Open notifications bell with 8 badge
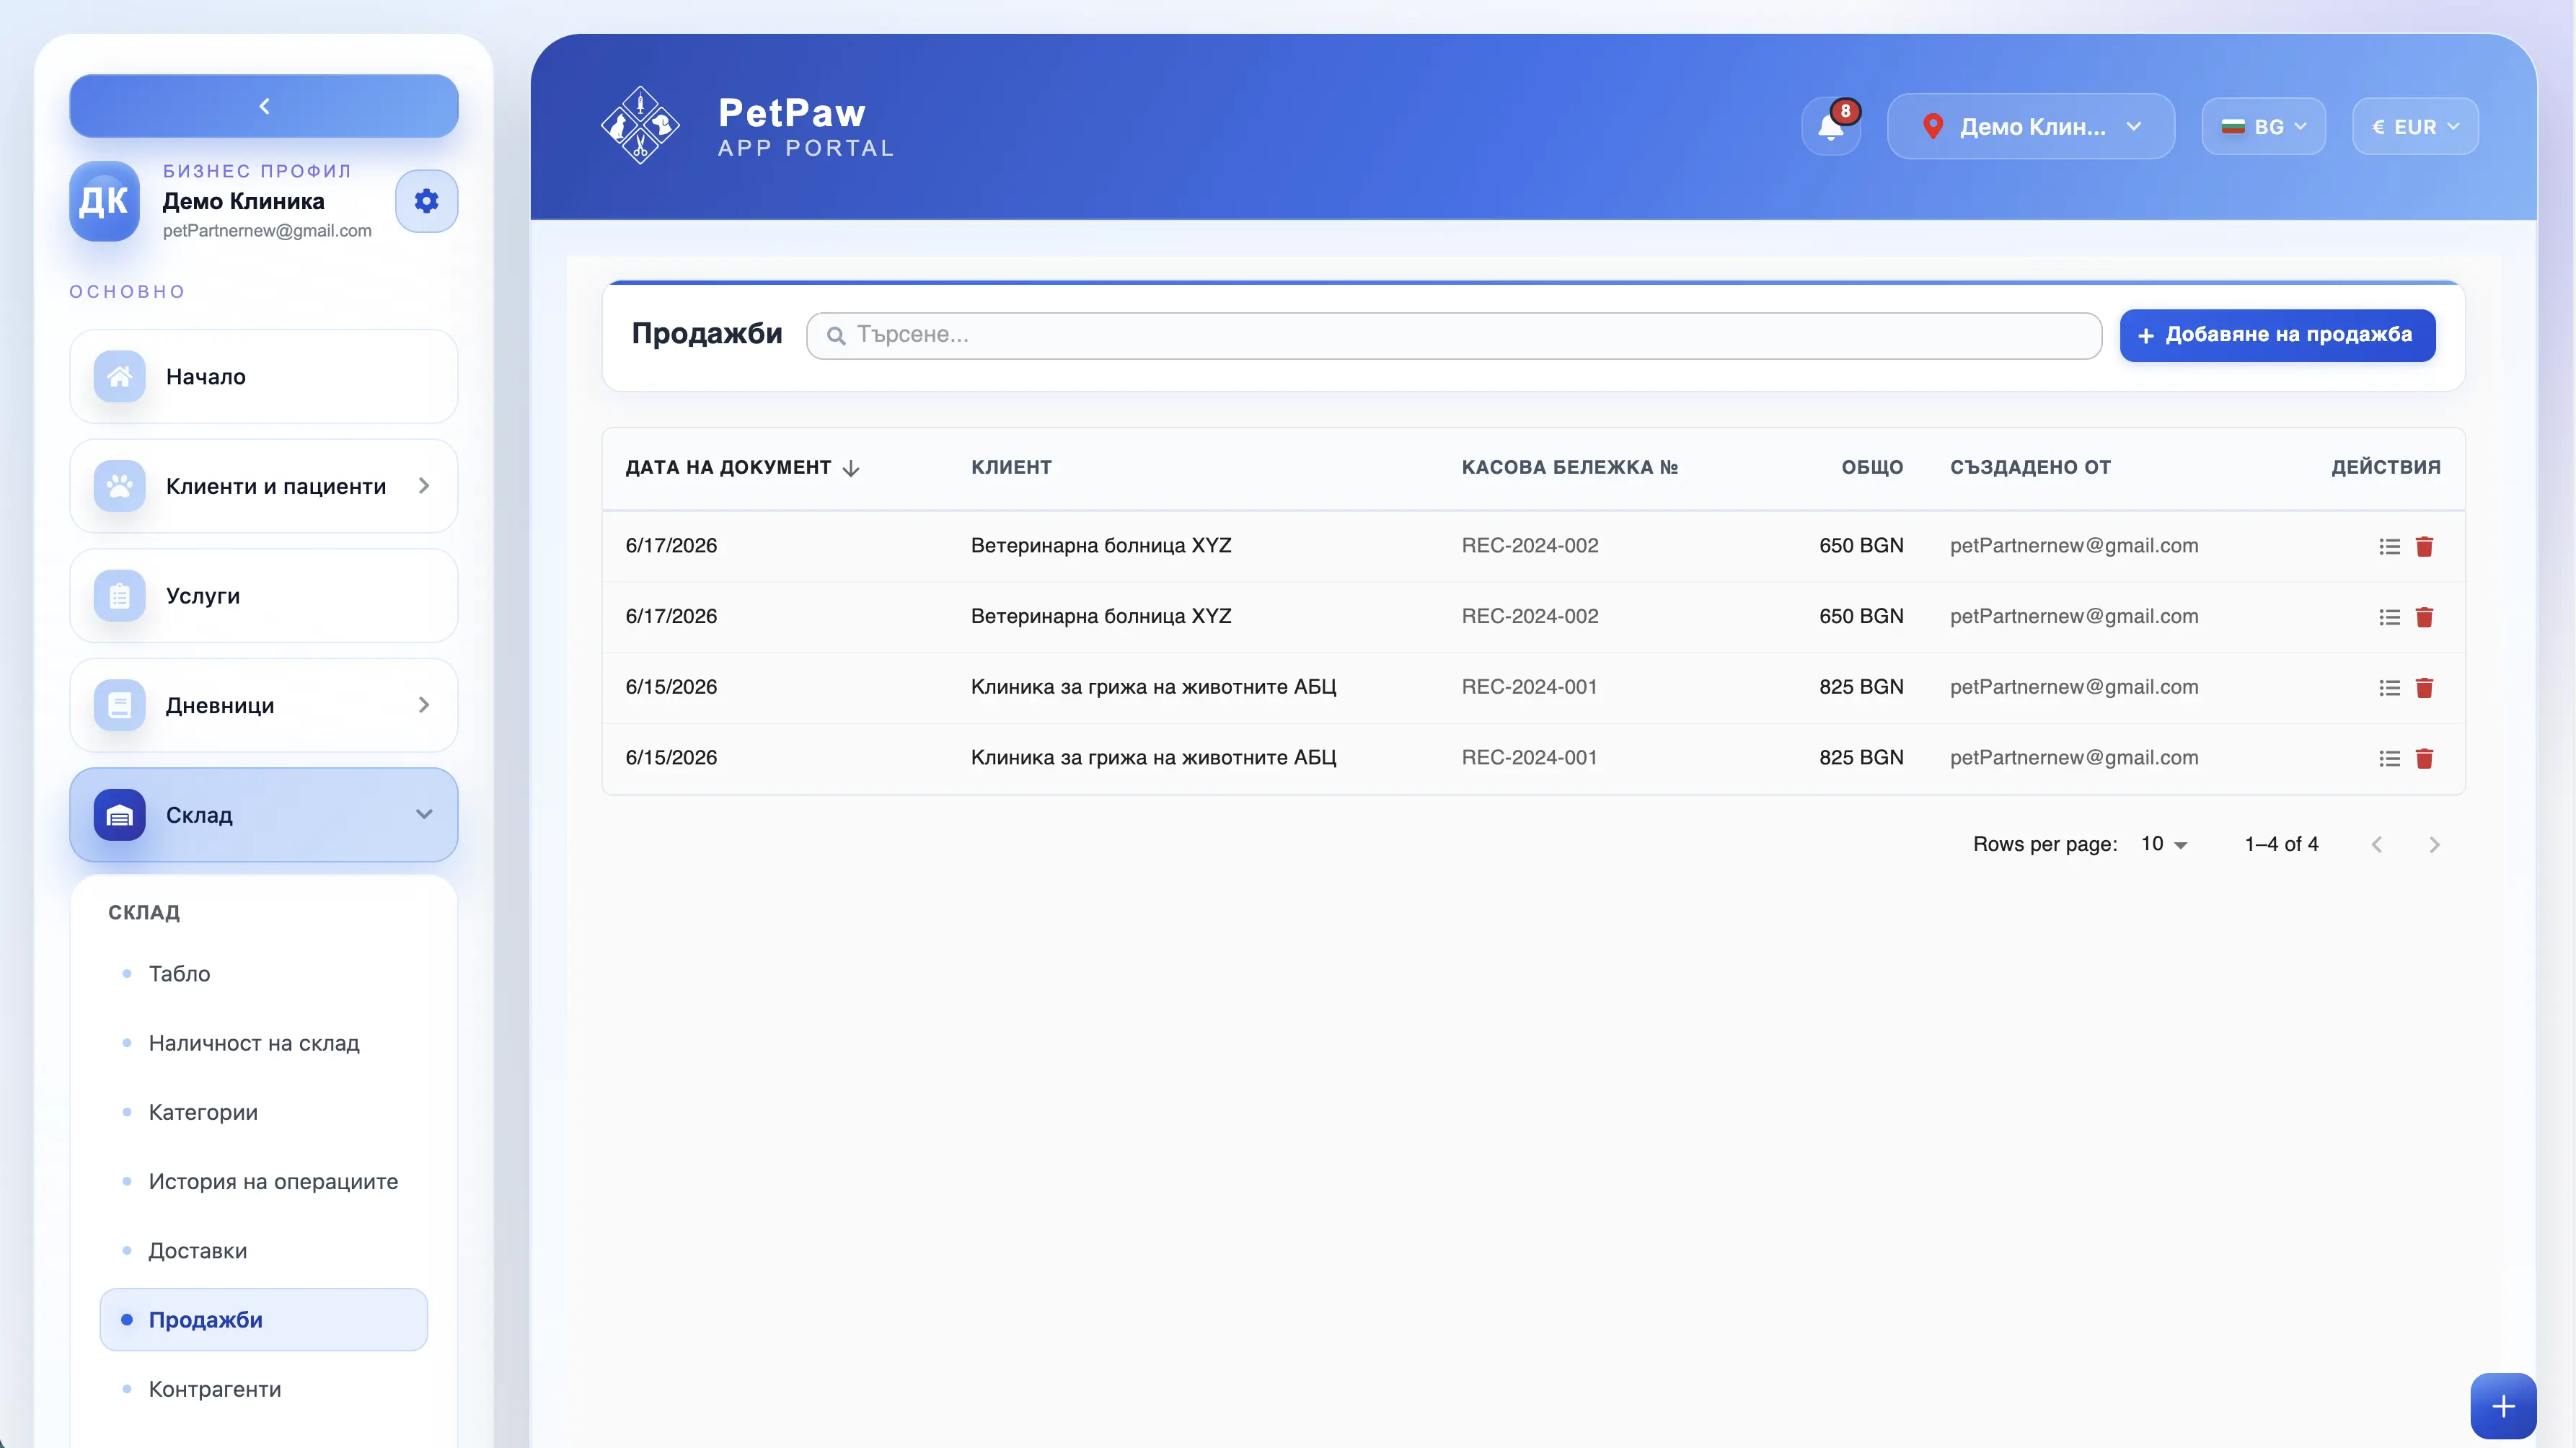This screenshot has width=2576, height=1448. (x=1831, y=127)
